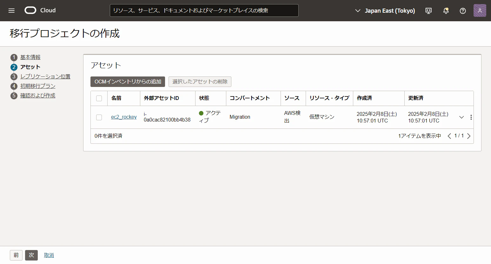The image size is (491, 264).
Task: Open the Japan East (Tokyo) region dropdown
Action: 385,11
